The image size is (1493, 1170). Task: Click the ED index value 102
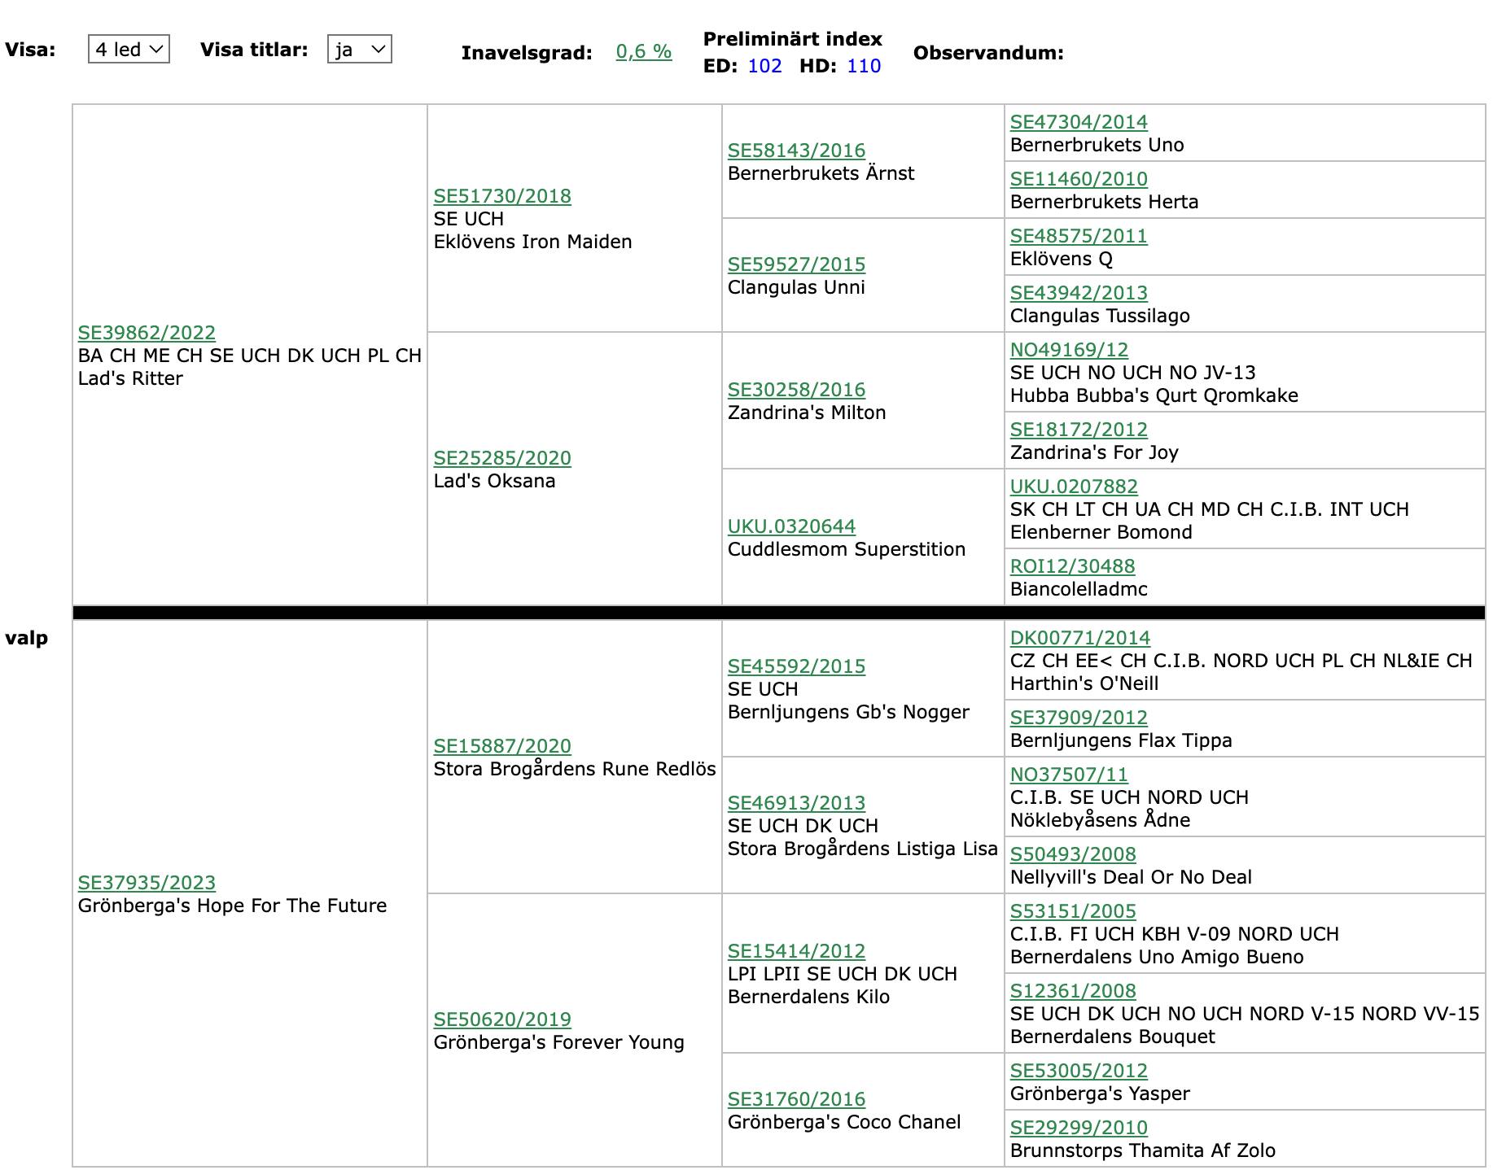764,66
